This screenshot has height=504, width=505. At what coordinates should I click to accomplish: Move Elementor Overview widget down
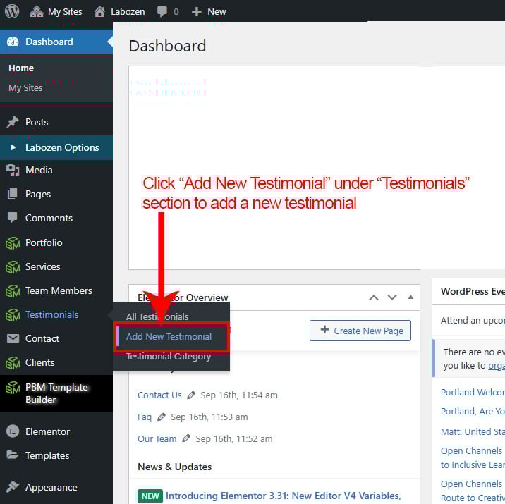coord(392,297)
